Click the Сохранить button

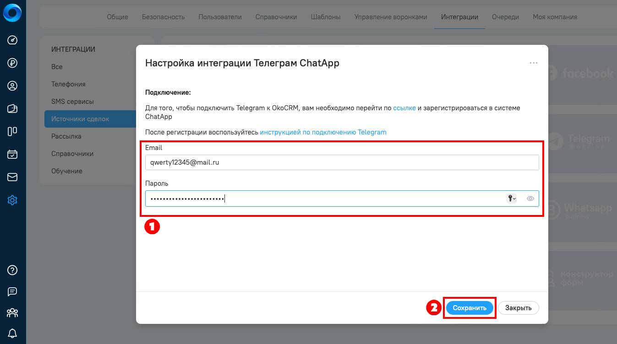click(x=470, y=308)
